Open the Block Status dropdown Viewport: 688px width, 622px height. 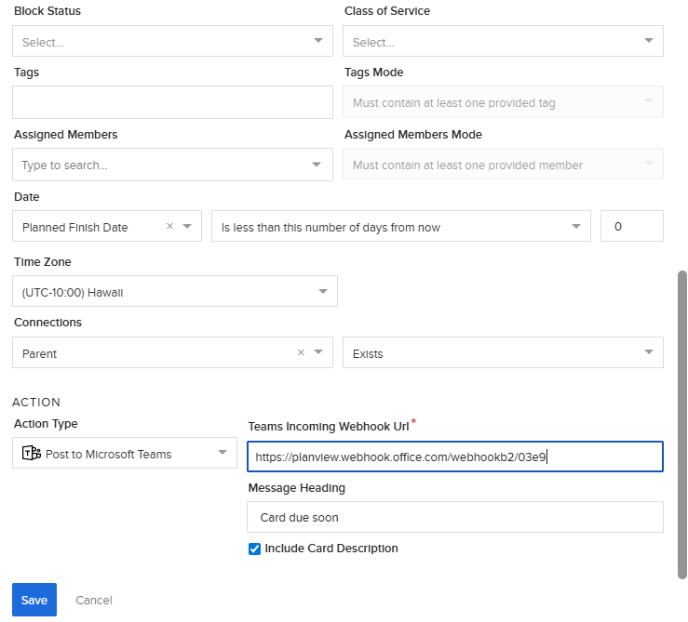pyautogui.click(x=172, y=41)
